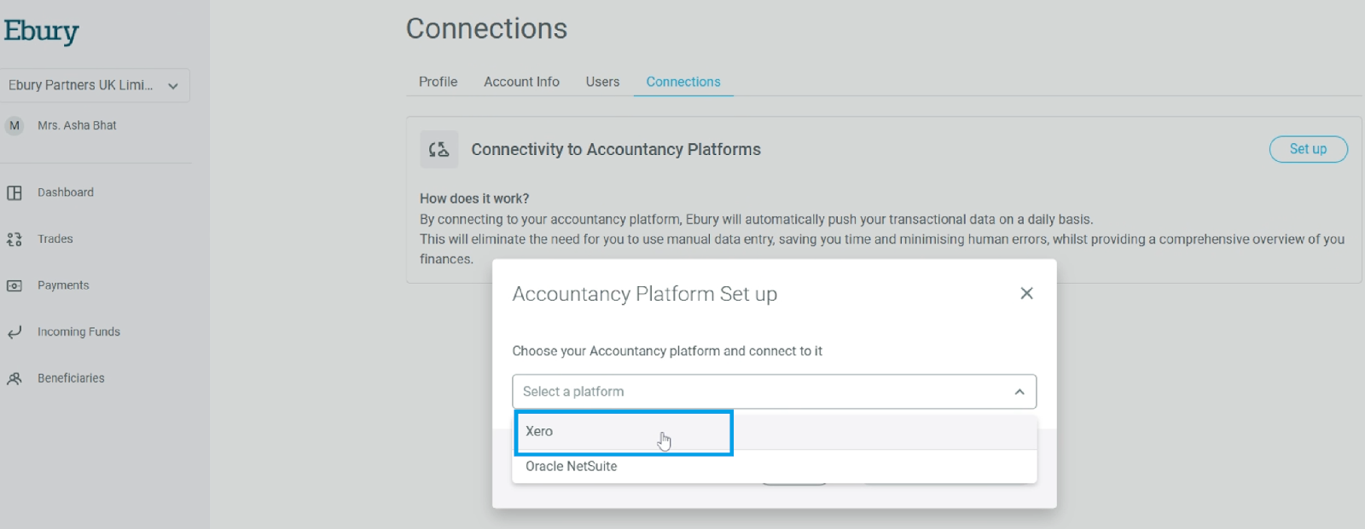Open the Dashboard sidebar icon
This screenshot has width=1365, height=529.
(x=15, y=193)
